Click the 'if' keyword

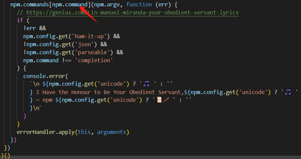(20, 20)
